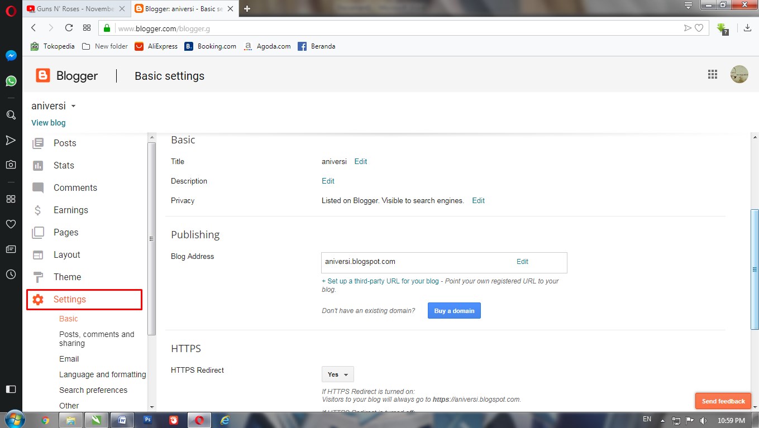The image size is (759, 428).
Task: Open Internet Explorer from the taskbar
Action: [225, 420]
